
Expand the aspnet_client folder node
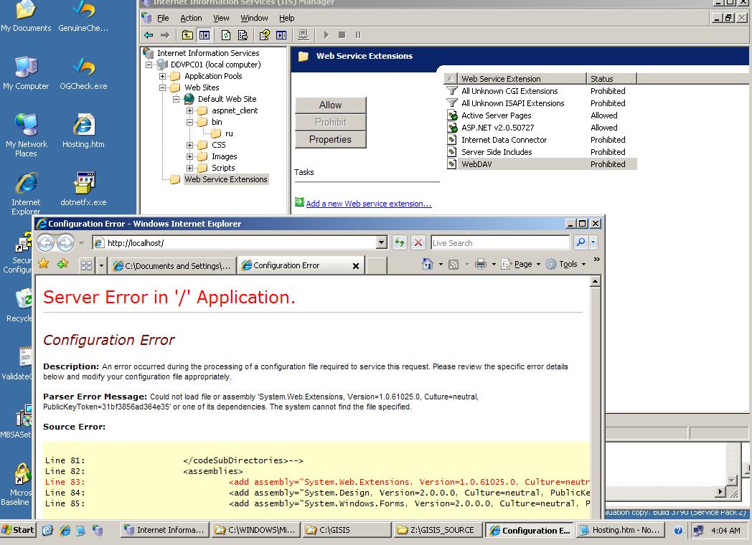[x=190, y=110]
